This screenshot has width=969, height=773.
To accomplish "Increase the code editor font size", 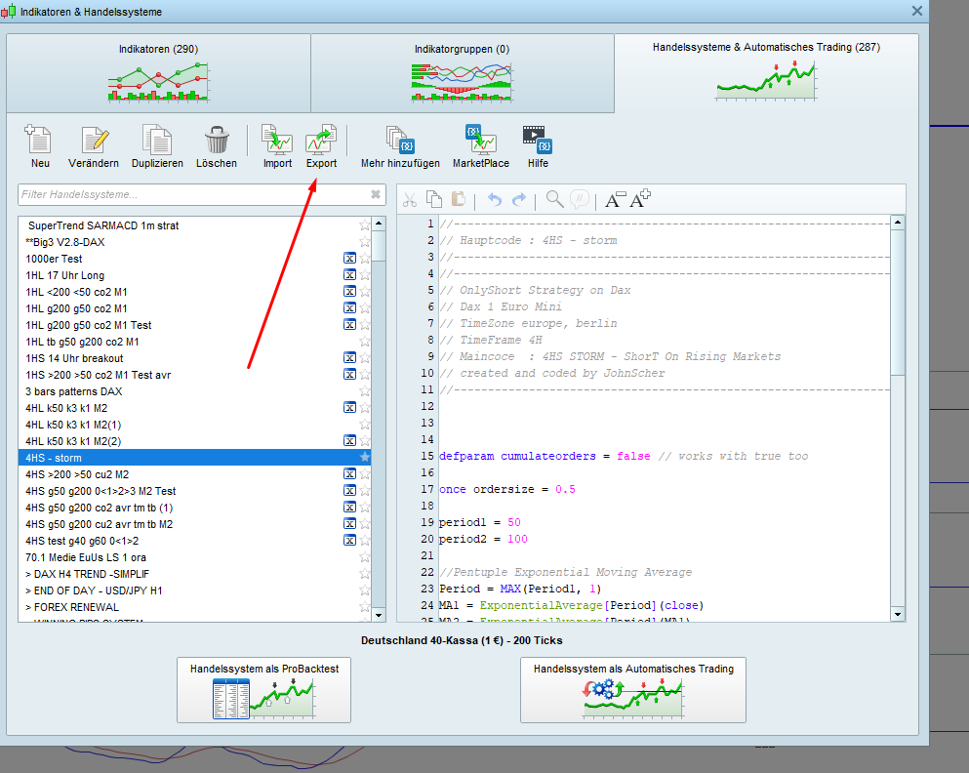I will coord(640,200).
